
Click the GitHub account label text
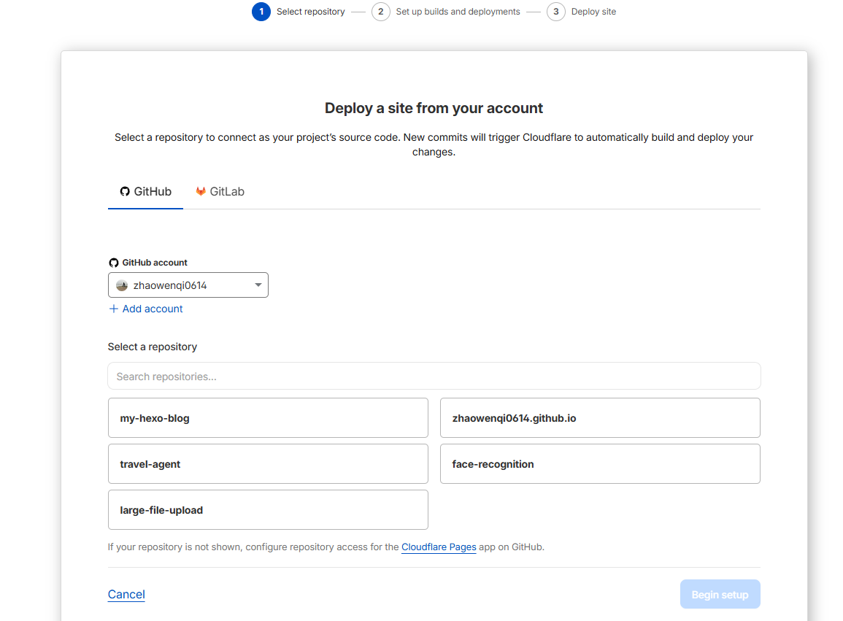pyautogui.click(x=155, y=263)
